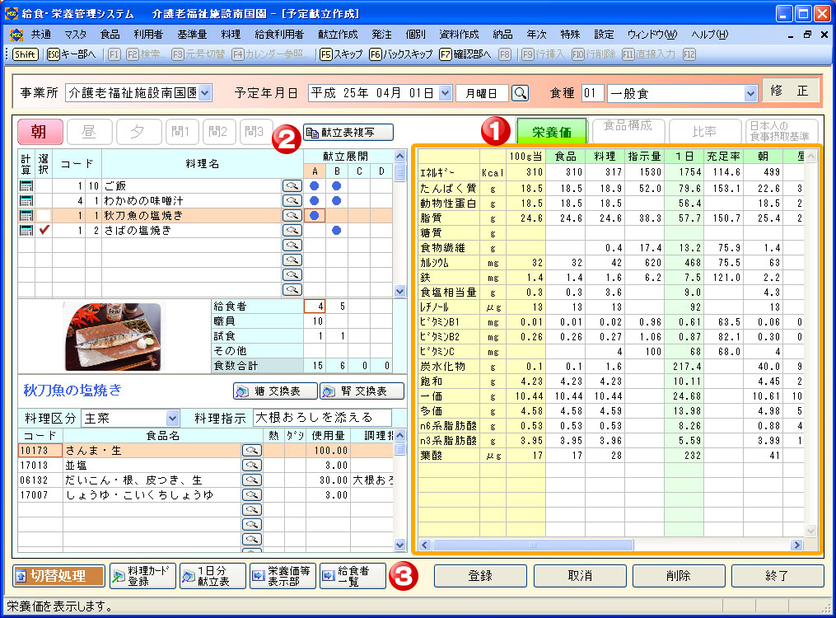Open the 食種 一般食 dropdown
The height and width of the screenshot is (618, 836).
point(750,94)
